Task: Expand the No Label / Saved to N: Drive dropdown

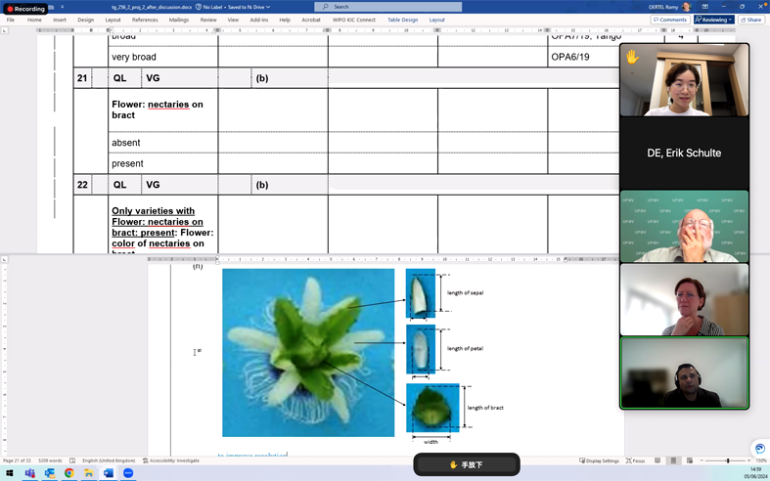Action: [233, 7]
